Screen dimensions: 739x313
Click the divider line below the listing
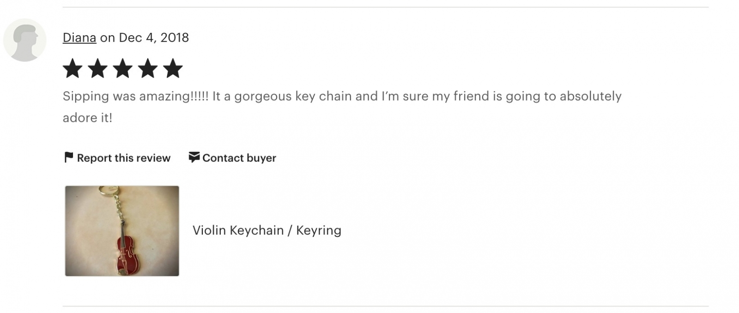point(386,306)
